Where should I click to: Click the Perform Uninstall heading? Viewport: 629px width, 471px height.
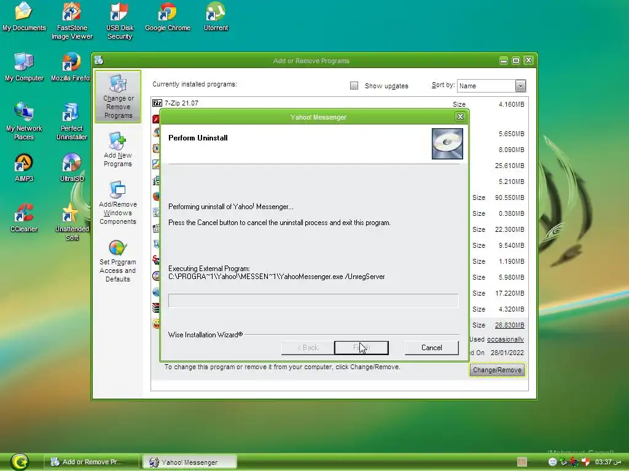198,138
